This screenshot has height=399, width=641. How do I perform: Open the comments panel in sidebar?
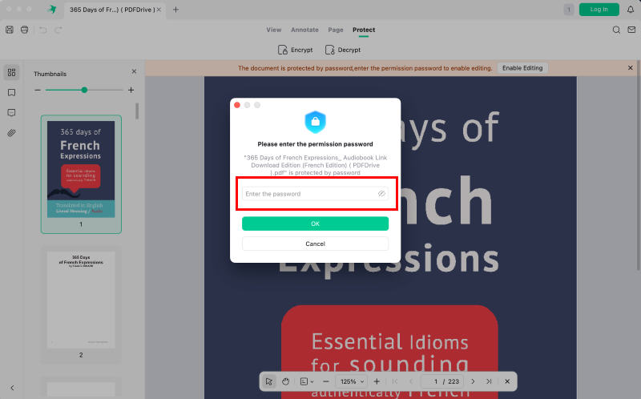[x=12, y=112]
